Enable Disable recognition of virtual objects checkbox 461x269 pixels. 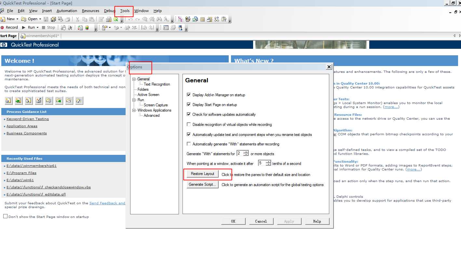pyautogui.click(x=189, y=124)
